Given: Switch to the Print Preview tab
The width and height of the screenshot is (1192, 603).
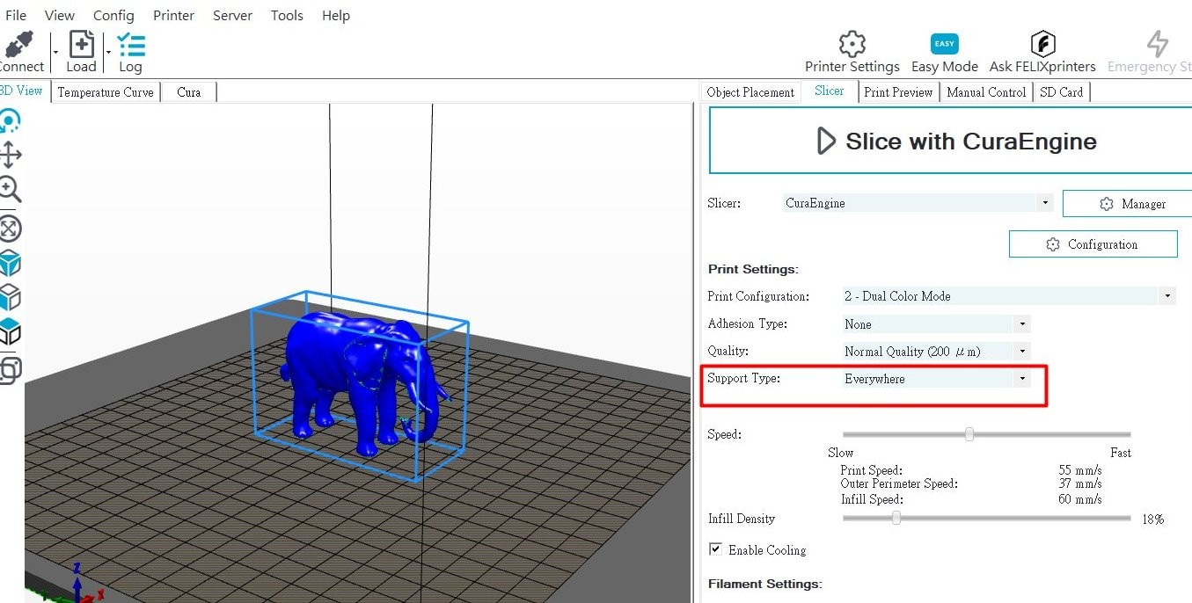Looking at the screenshot, I should (x=898, y=92).
